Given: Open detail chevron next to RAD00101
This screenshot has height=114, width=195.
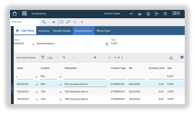Looking at the screenshot, I should [x=37, y=85].
